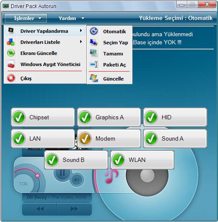
Task: Click the Windows Aygıt Yöneticisi toolbox icon
Action: pyautogui.click(x=11, y=64)
